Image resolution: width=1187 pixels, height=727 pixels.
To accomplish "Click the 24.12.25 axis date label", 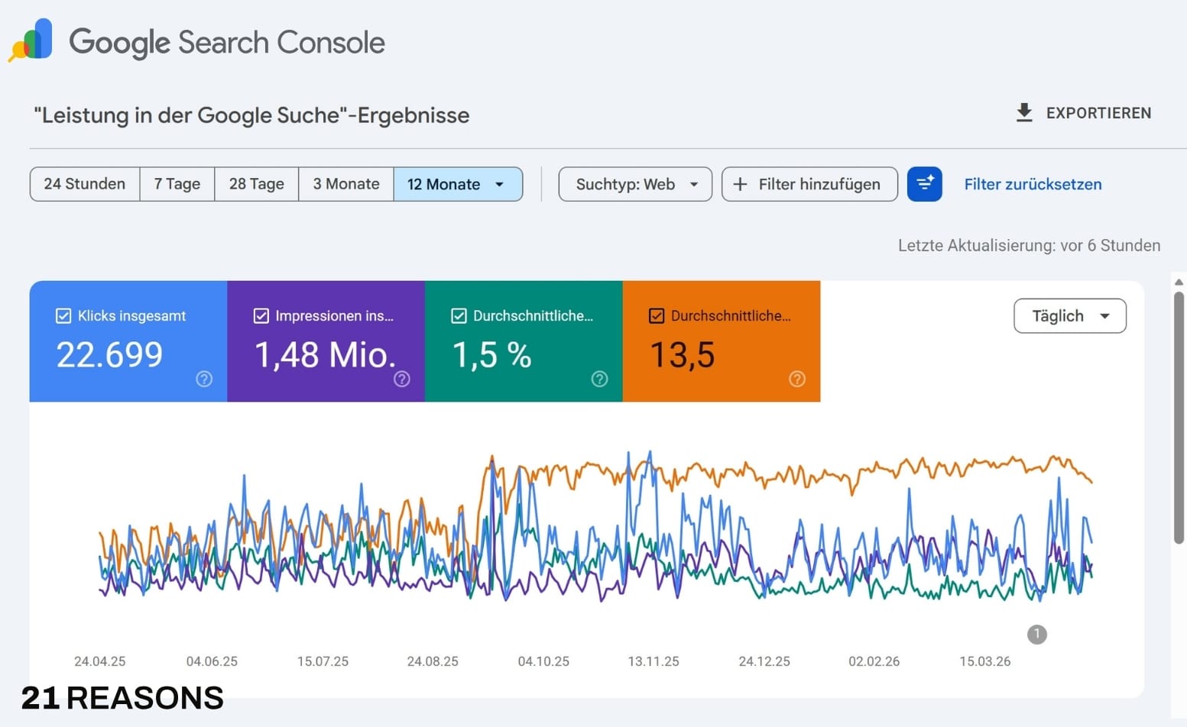I will (x=764, y=661).
